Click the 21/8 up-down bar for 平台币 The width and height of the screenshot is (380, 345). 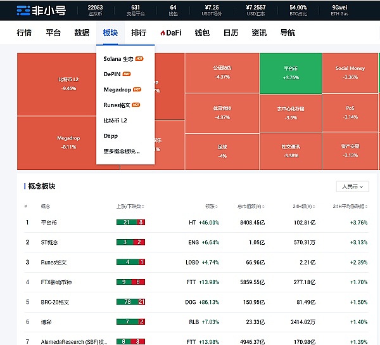coord(130,222)
